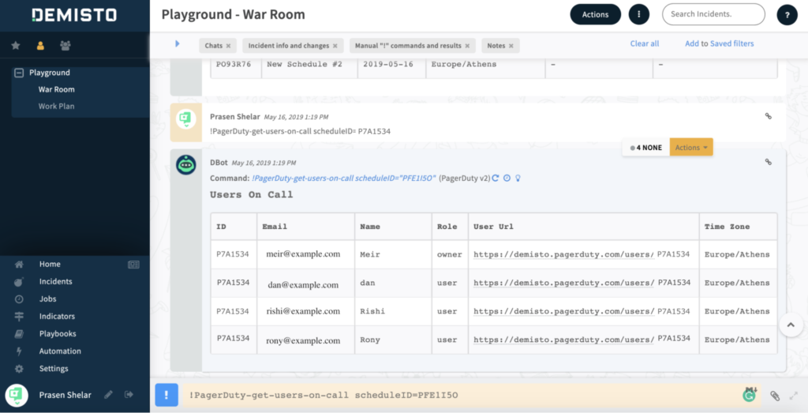Screen dimensions: 808x413
Task: Remove the Chats filter tag
Action: (228, 46)
